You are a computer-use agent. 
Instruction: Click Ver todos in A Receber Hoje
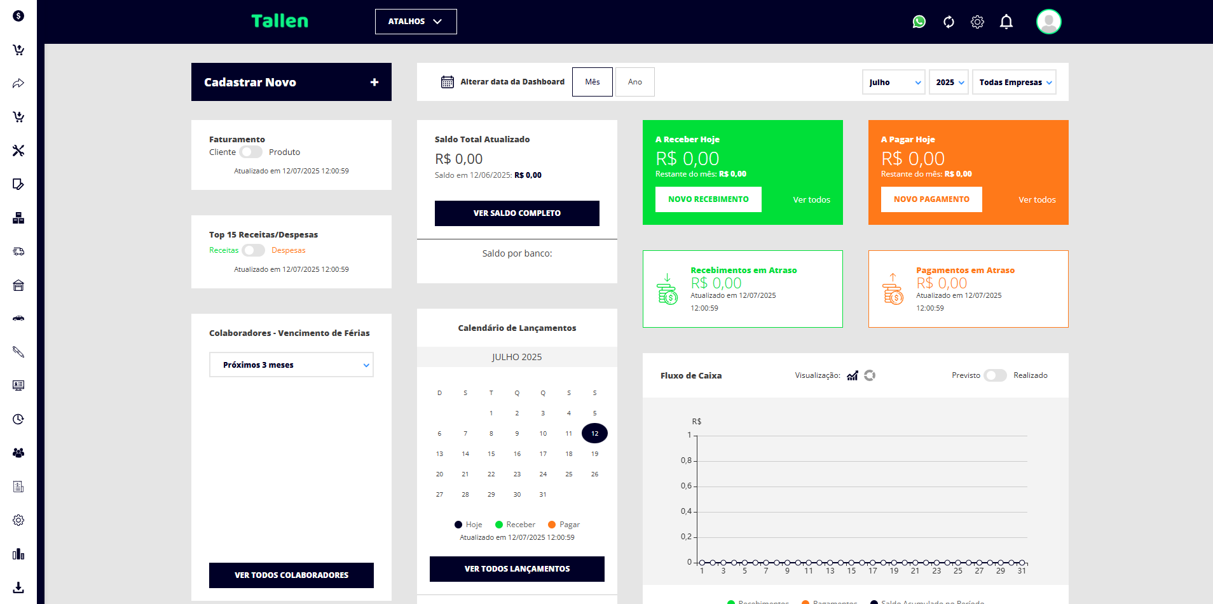click(811, 200)
